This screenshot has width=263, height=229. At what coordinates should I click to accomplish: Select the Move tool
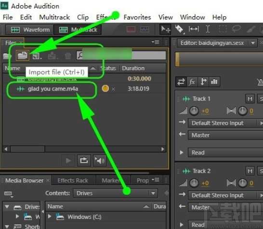[165, 29]
